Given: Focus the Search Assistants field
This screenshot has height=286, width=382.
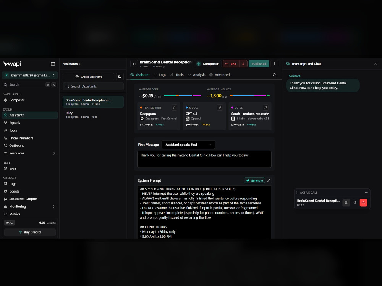Looking at the screenshot, I should point(93,86).
